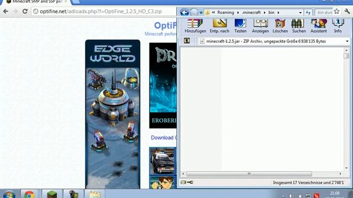Click the WinRAR vertical scrollbar thumb
Image resolution: width=353 pixels, height=198 pixels.
(x=346, y=56)
